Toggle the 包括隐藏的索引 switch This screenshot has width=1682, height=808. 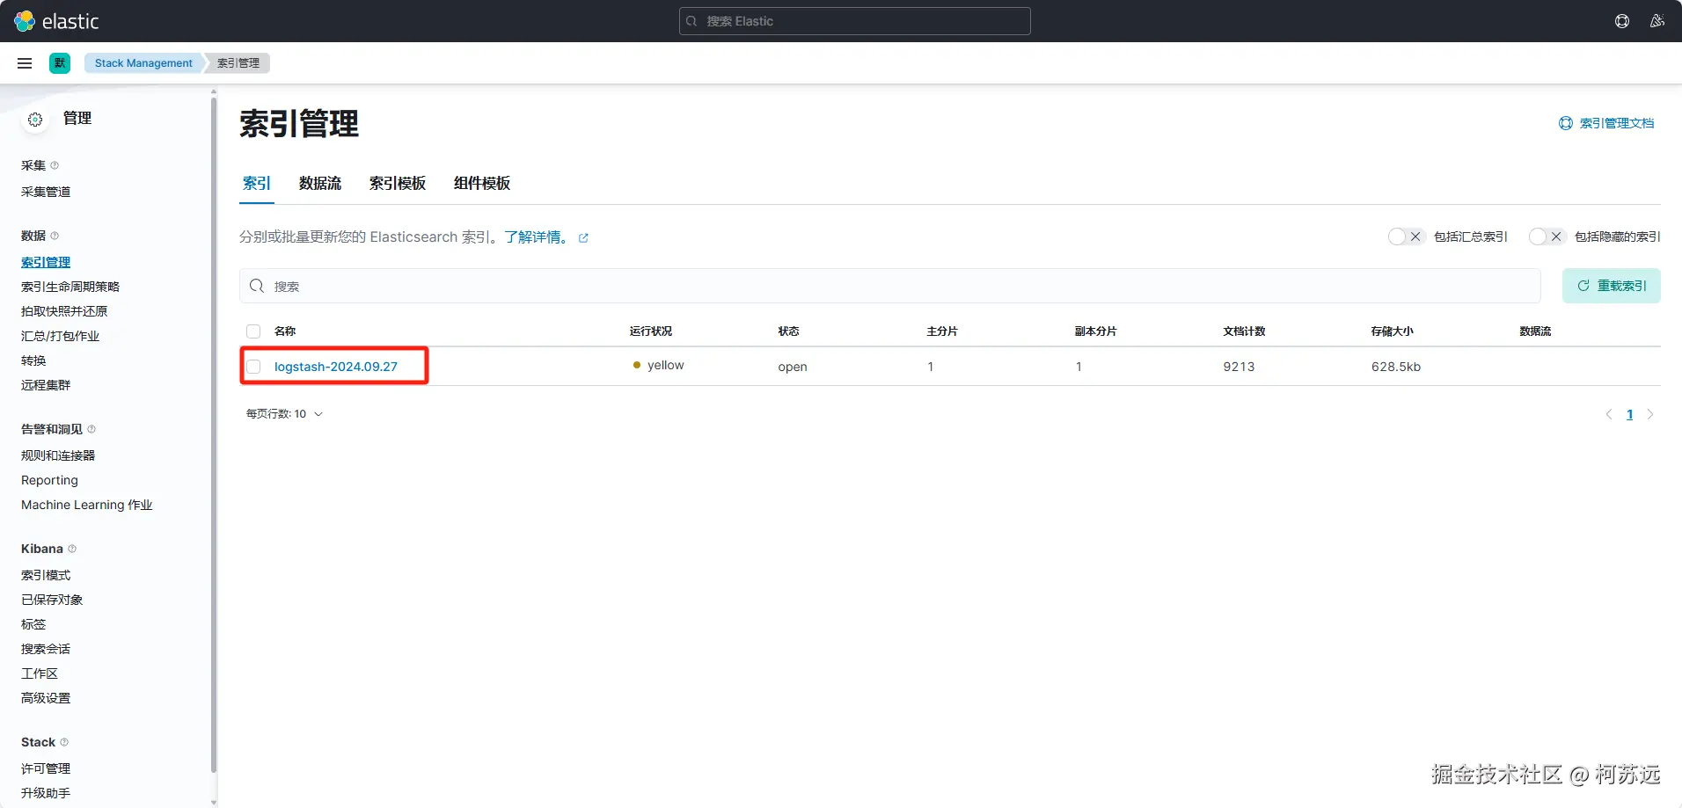point(1547,237)
